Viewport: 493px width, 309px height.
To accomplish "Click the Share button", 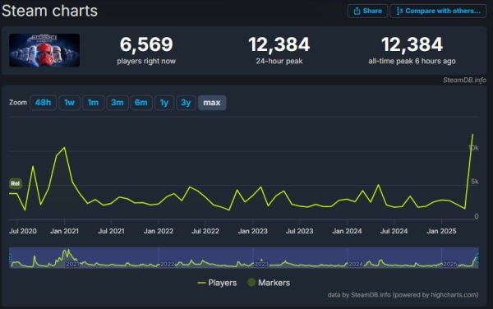I will click(x=367, y=11).
